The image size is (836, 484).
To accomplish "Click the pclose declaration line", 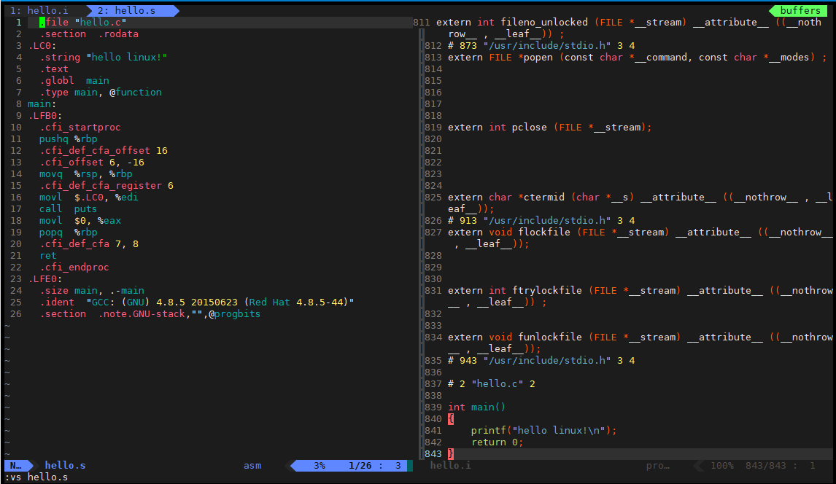I will pyautogui.click(x=550, y=128).
